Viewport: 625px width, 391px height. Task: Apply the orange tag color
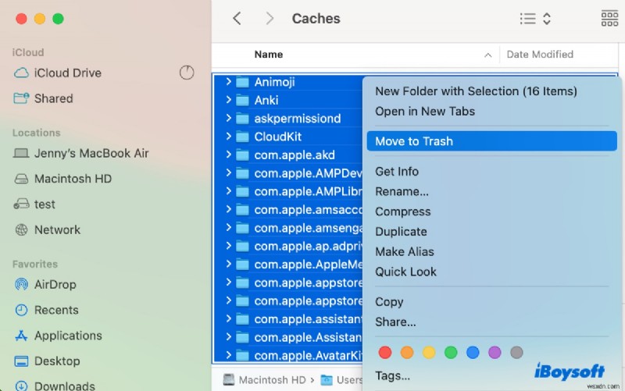(407, 353)
